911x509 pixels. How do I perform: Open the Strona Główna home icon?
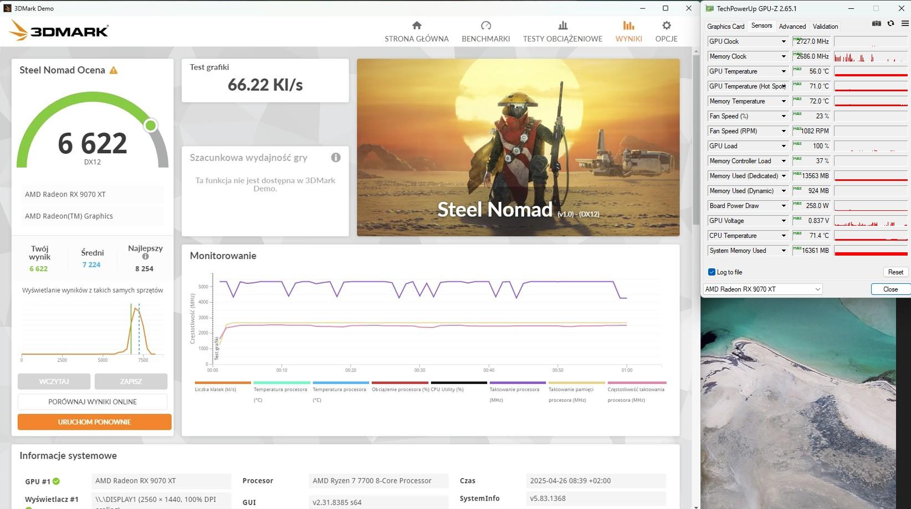(x=417, y=25)
